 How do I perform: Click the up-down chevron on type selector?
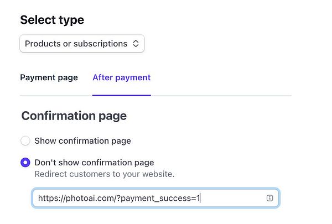136,44
